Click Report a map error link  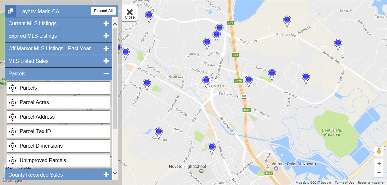pos(371,183)
